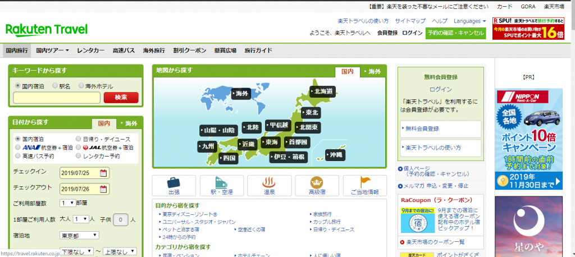575x257 pixels.
Task: Select 高速バス予約 radio option
Action: click(17, 156)
